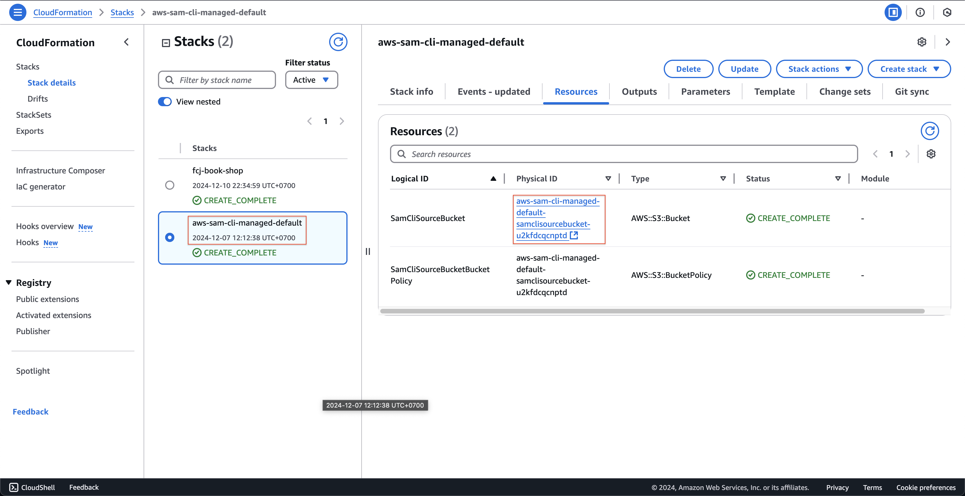Switch to the Stack info tab
This screenshot has height=496, width=965.
pyautogui.click(x=411, y=92)
